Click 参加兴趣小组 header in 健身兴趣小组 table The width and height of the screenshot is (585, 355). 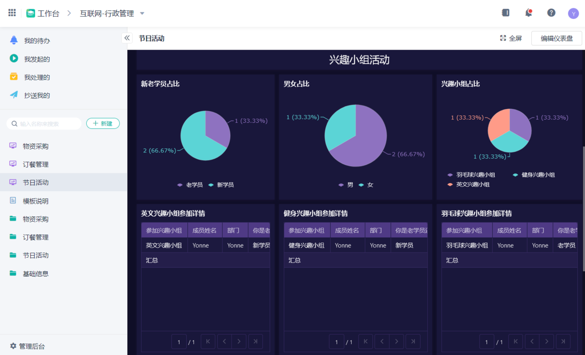[x=307, y=230]
